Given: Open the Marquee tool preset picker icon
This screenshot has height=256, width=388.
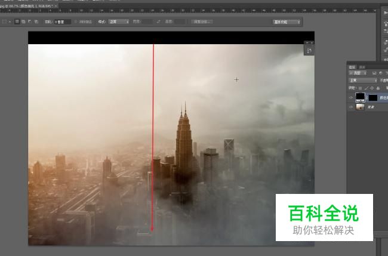Looking at the screenshot, I should tap(4, 21).
